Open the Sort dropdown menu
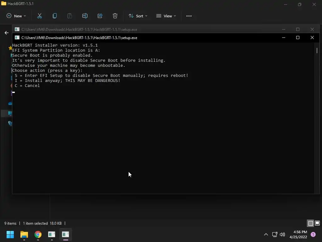Image resolution: width=322 pixels, height=242 pixels. point(138,16)
